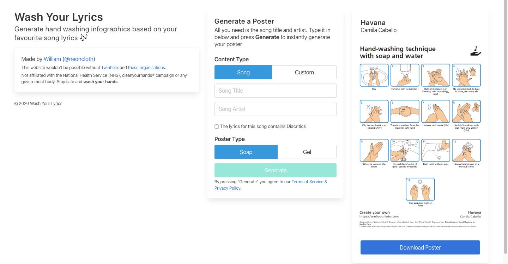Screen dimensions: 508x264
Task: Click step 2 soap dispenser illustration
Action: pos(405,75)
